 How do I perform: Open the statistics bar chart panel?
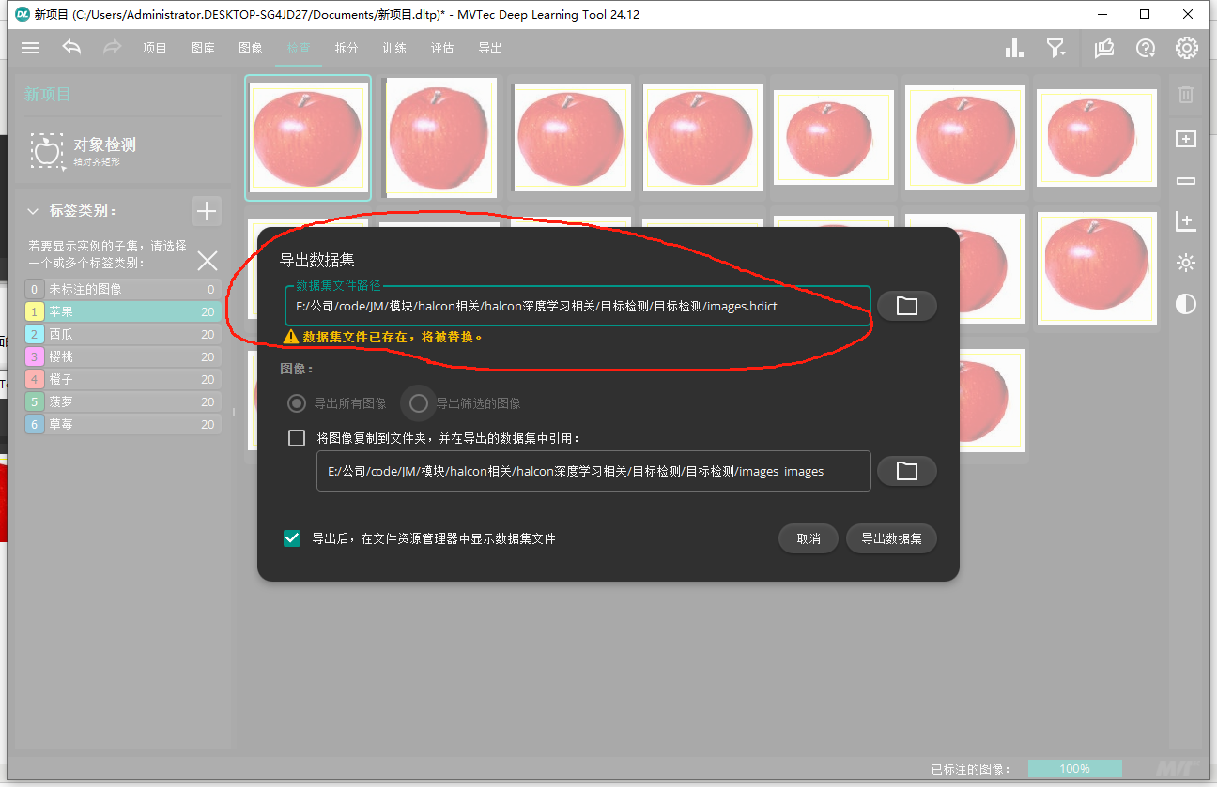(x=1014, y=48)
